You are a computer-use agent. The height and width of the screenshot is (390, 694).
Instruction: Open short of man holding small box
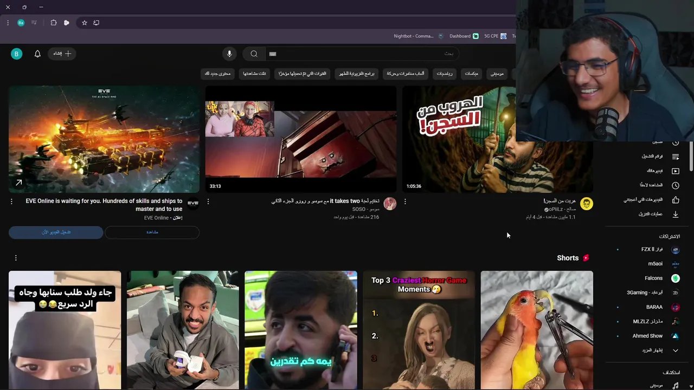click(x=183, y=330)
